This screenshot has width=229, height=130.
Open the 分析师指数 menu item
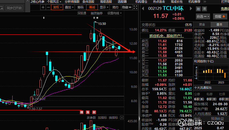72,2
